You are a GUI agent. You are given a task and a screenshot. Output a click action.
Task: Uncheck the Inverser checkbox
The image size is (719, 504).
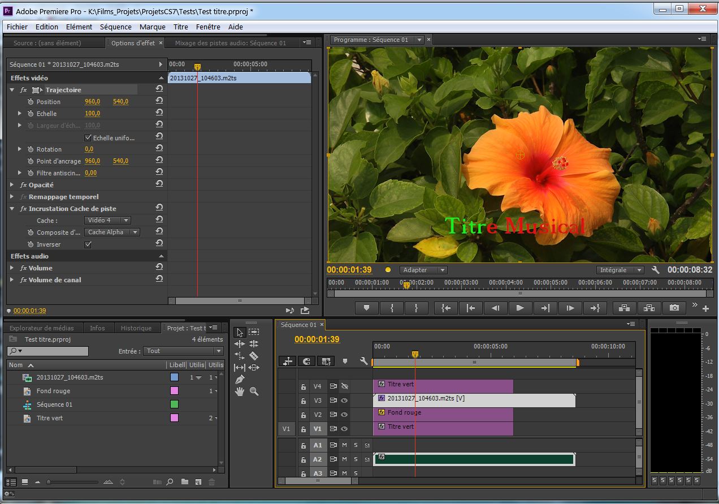(88, 244)
